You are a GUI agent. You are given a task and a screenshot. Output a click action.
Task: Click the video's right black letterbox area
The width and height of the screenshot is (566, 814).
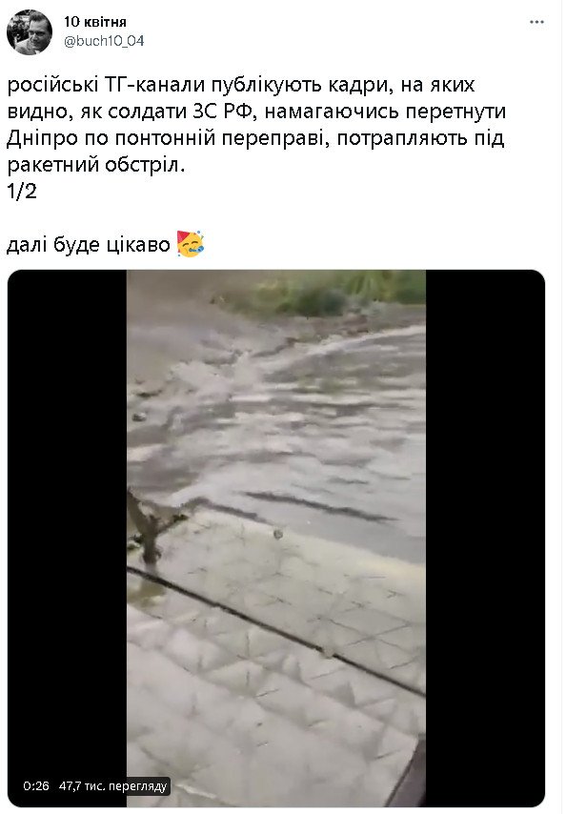click(x=485, y=539)
